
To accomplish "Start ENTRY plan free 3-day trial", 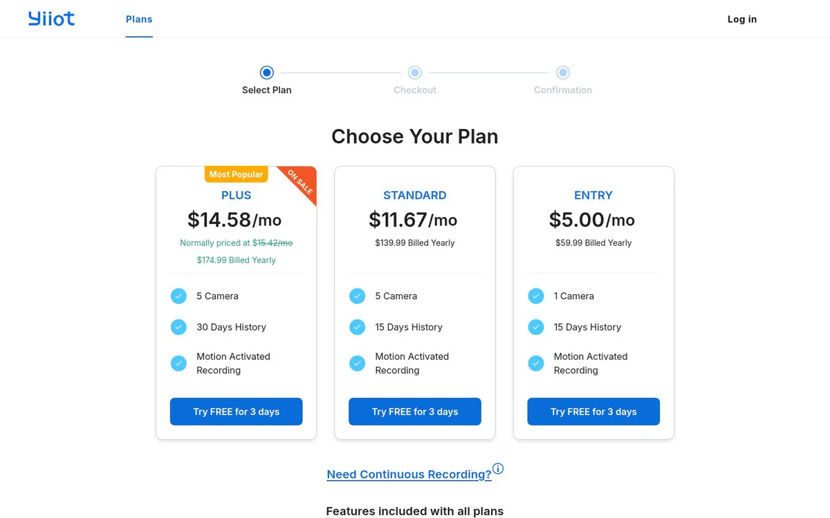I will [x=593, y=412].
